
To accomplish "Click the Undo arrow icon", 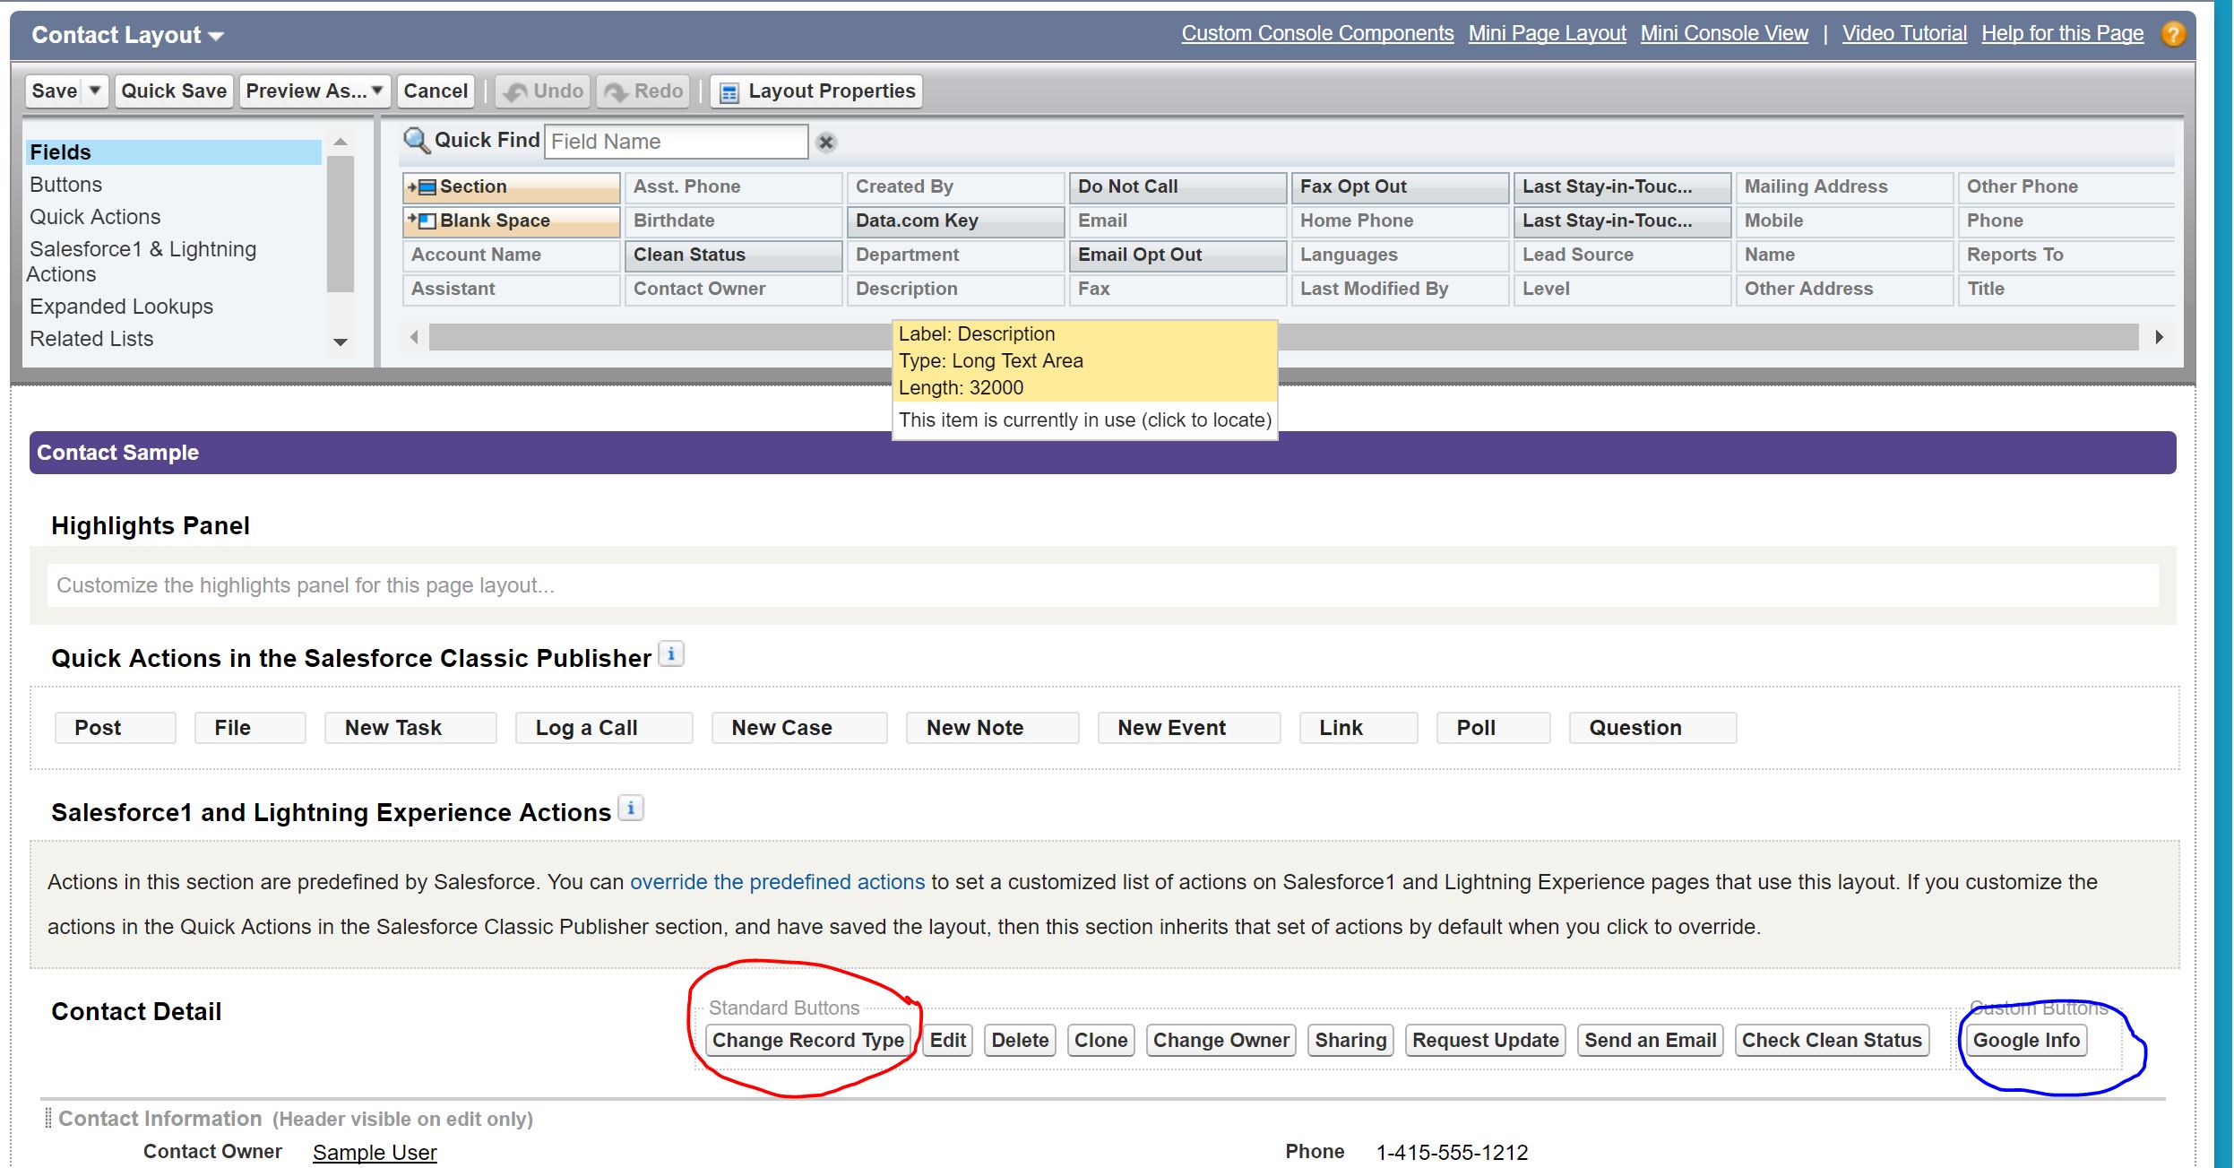I will tap(516, 91).
